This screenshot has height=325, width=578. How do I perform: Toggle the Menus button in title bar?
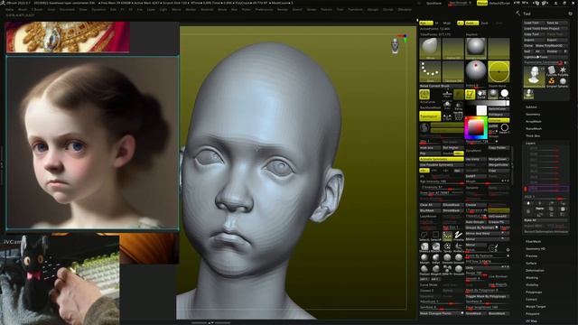point(482,3)
